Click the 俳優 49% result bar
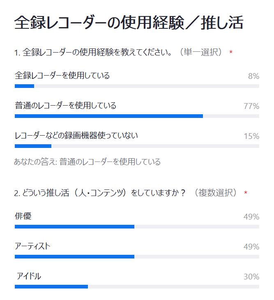Viewport: 274px width, 300px height. coord(137,227)
